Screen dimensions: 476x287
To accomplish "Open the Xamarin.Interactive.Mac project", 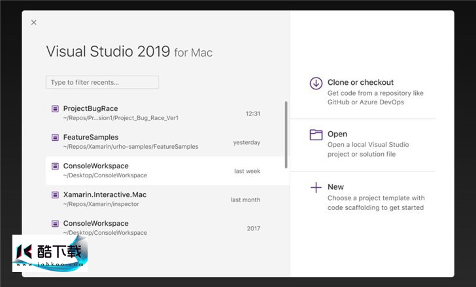I will [x=167, y=199].
